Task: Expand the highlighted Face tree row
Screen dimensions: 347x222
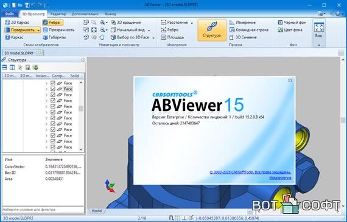Action: (x=46, y=89)
